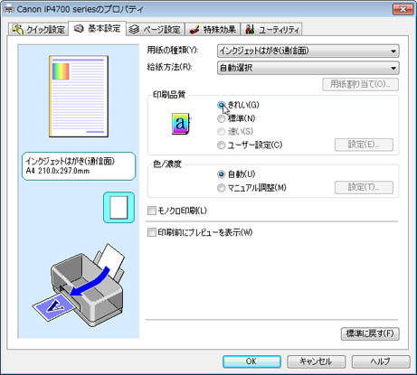Click the ページ設定 tab layers icon

(134, 30)
